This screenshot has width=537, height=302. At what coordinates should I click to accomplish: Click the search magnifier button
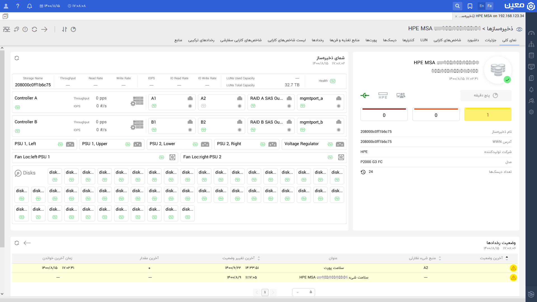coord(457,6)
